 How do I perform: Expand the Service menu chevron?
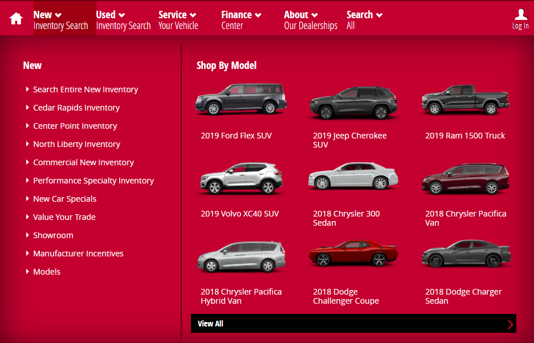(x=193, y=14)
